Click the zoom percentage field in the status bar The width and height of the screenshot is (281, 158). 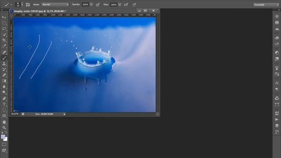(x=15, y=114)
